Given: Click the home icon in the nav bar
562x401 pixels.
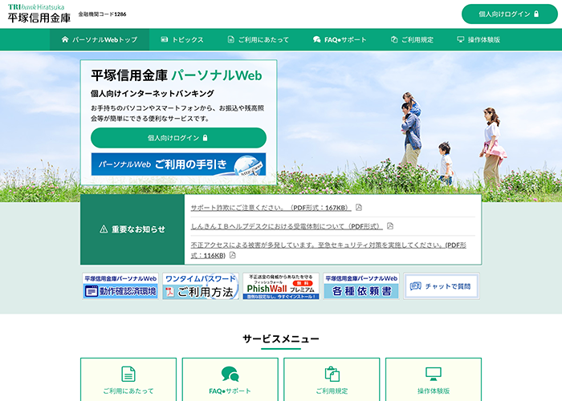Looking at the screenshot, I should 65,39.
